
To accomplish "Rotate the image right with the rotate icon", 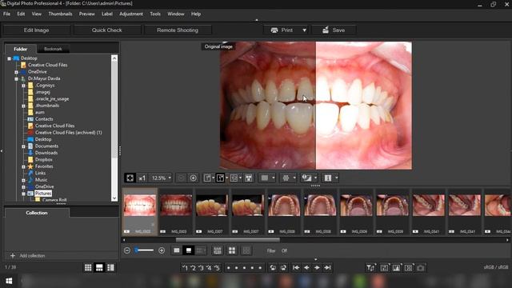I will pos(283,268).
